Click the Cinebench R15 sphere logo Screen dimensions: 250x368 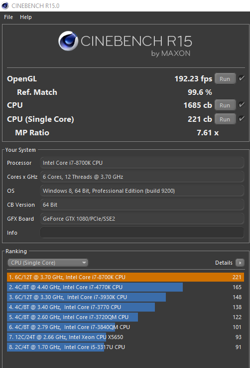click(68, 41)
